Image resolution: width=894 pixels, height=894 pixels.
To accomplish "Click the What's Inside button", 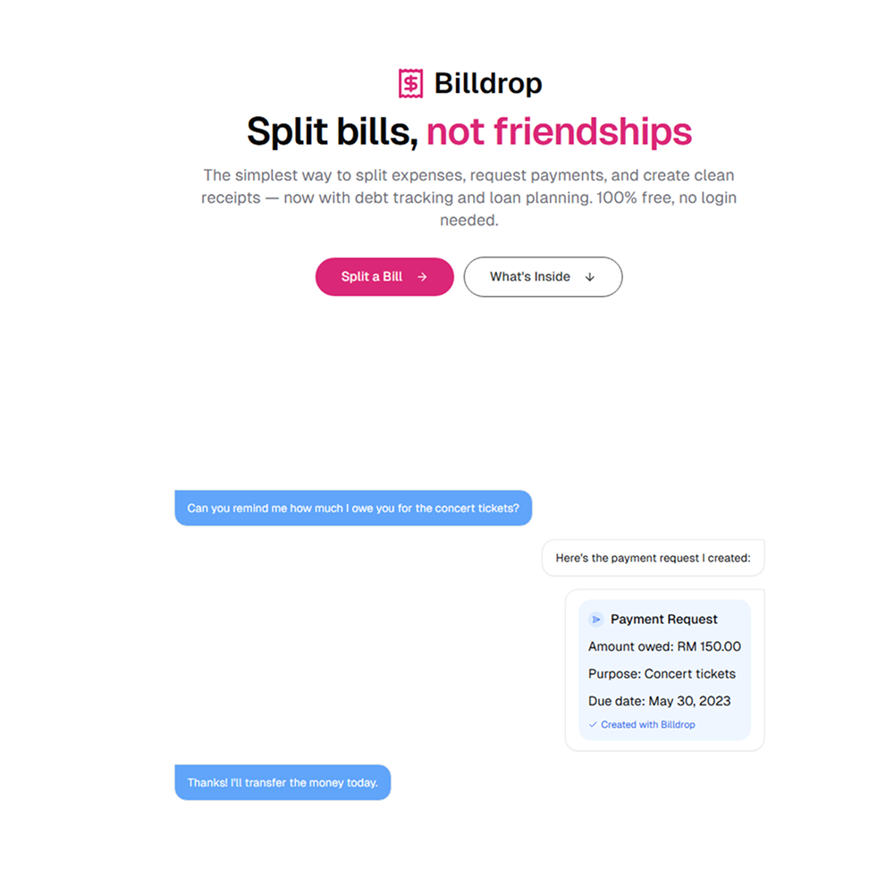I will 543,276.
